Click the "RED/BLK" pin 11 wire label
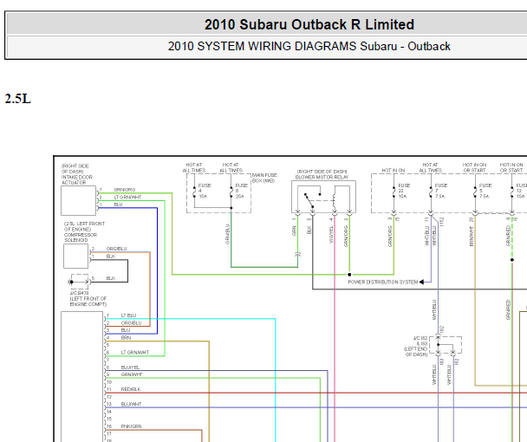The height and width of the screenshot is (442, 527). [x=131, y=389]
